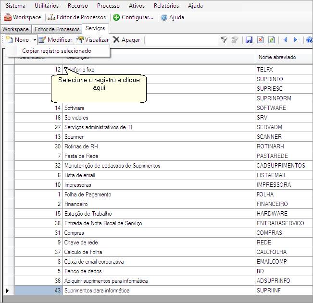Image resolution: width=313 pixels, height=303 pixels.
Task: Open the Recurso menu
Action: pos(78,6)
